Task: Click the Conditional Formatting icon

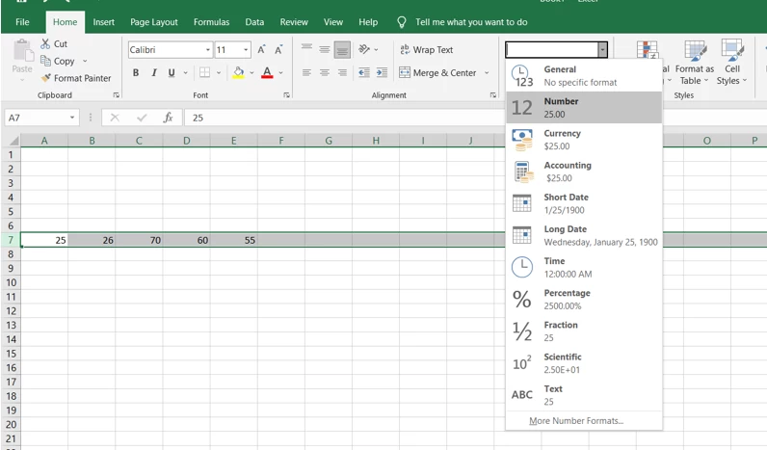Action: point(648,50)
